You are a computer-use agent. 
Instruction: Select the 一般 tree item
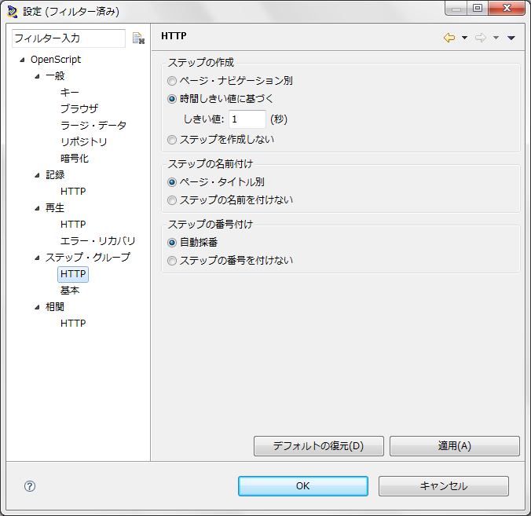55,76
